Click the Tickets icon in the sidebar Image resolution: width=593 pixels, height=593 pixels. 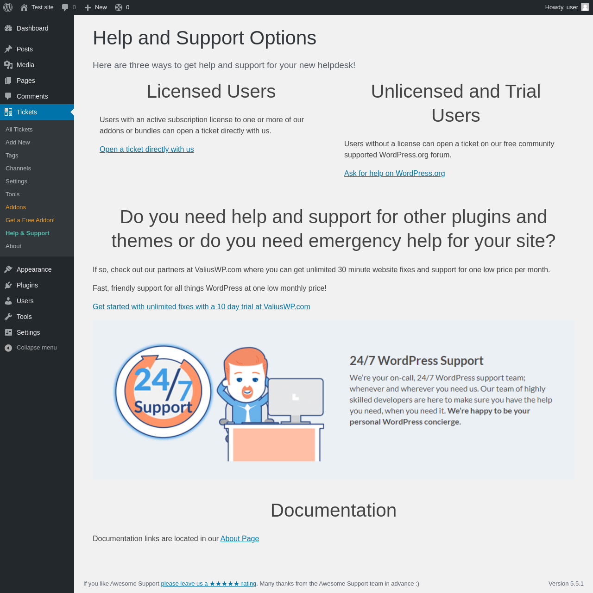8,112
